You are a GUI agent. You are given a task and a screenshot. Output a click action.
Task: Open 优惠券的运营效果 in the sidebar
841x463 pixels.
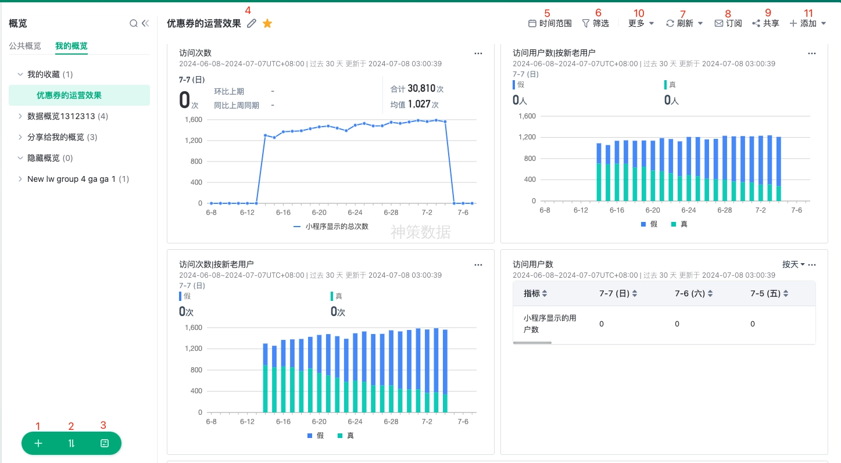[79, 95]
